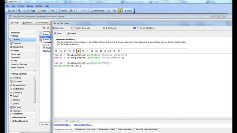Viewport: 237px width, 133px height.
Task: Open the Window menu
Action: point(39,6)
